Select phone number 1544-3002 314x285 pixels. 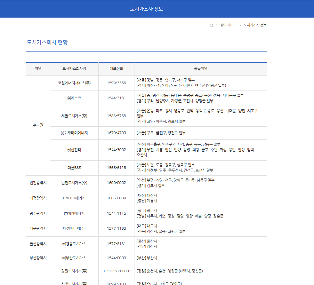click(x=116, y=150)
